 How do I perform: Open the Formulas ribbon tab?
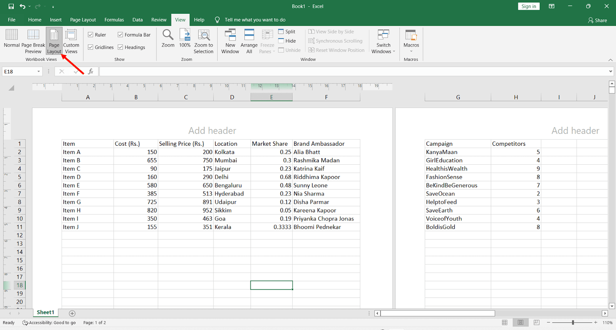coord(114,20)
